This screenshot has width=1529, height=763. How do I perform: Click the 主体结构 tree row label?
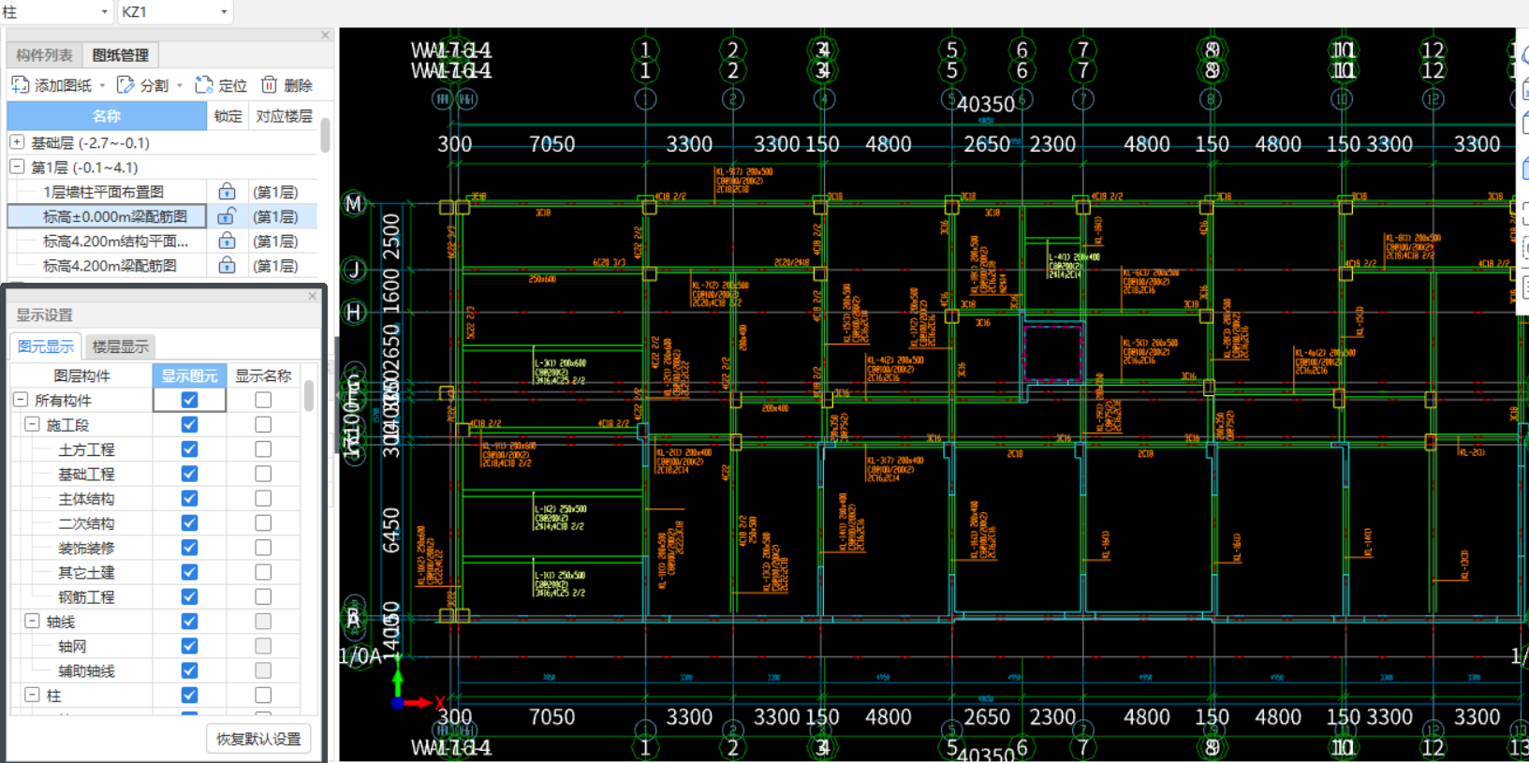(86, 498)
